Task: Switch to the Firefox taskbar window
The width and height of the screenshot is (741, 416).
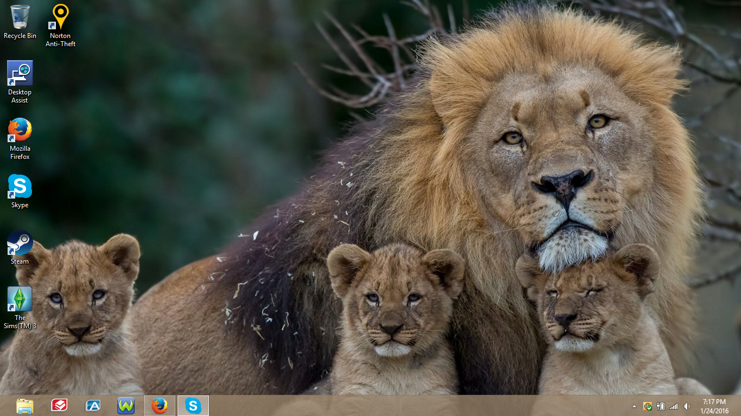Action: [x=160, y=406]
